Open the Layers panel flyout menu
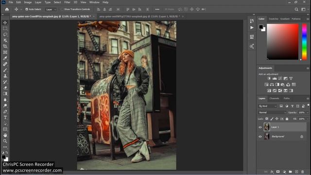 tap(308, 99)
